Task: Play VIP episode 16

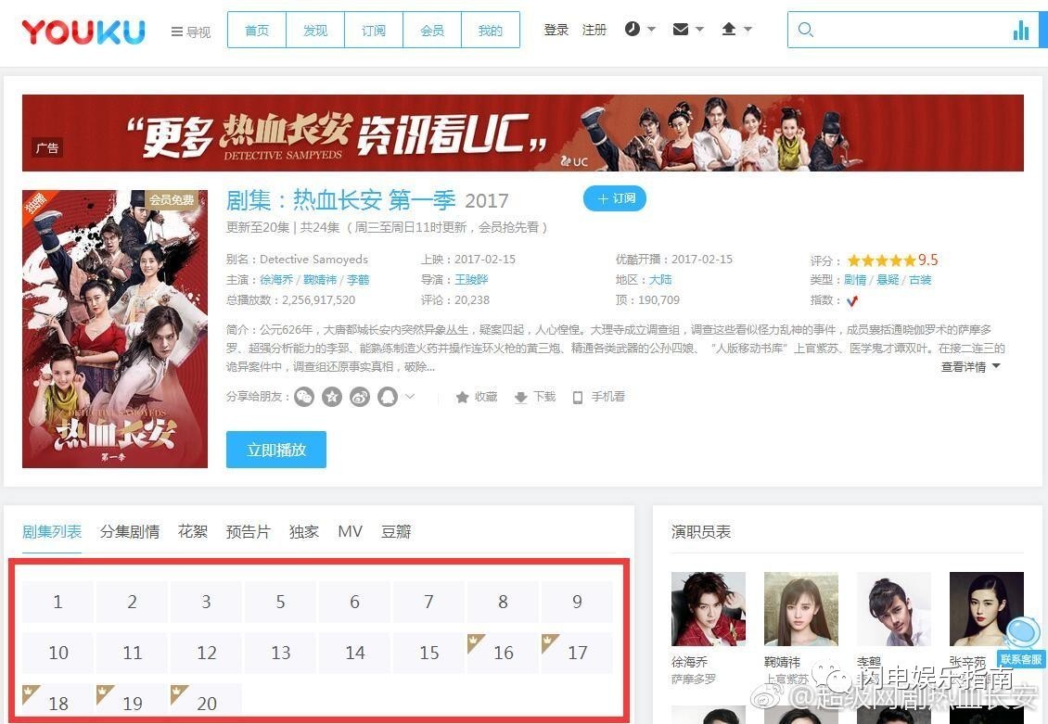Action: [x=503, y=653]
